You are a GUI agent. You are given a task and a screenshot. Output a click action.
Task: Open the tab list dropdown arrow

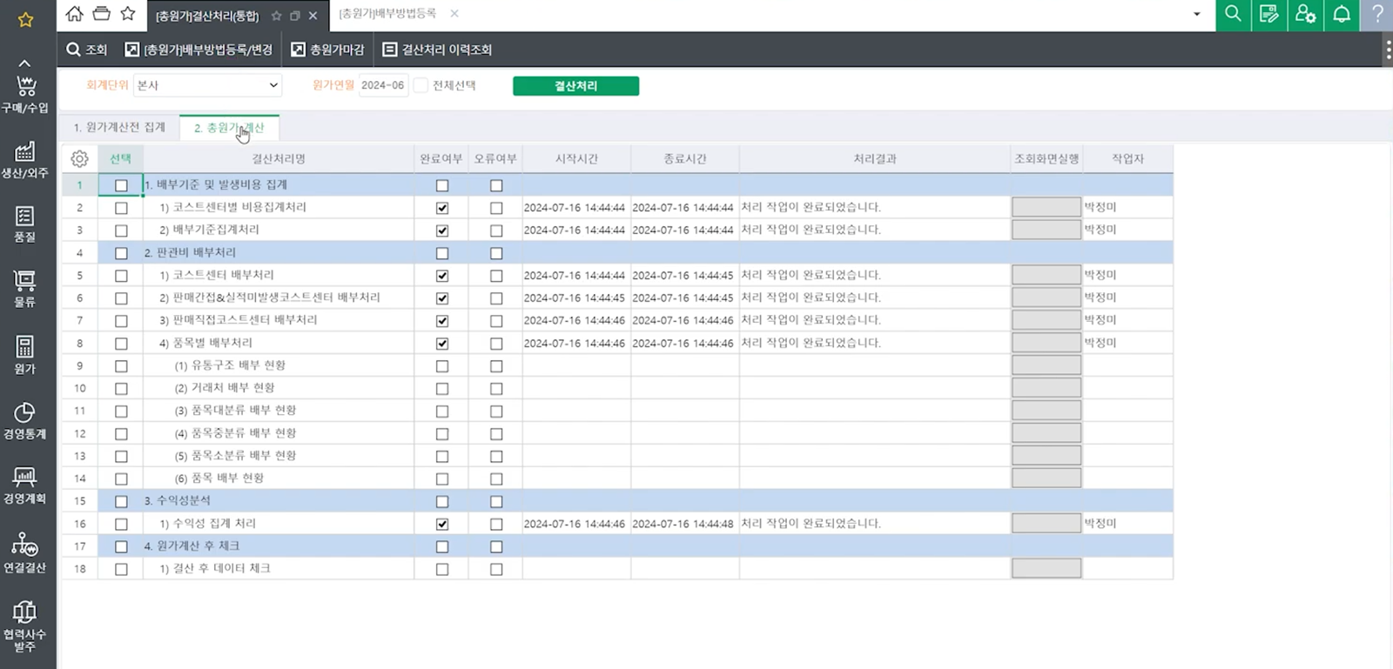pyautogui.click(x=1196, y=15)
